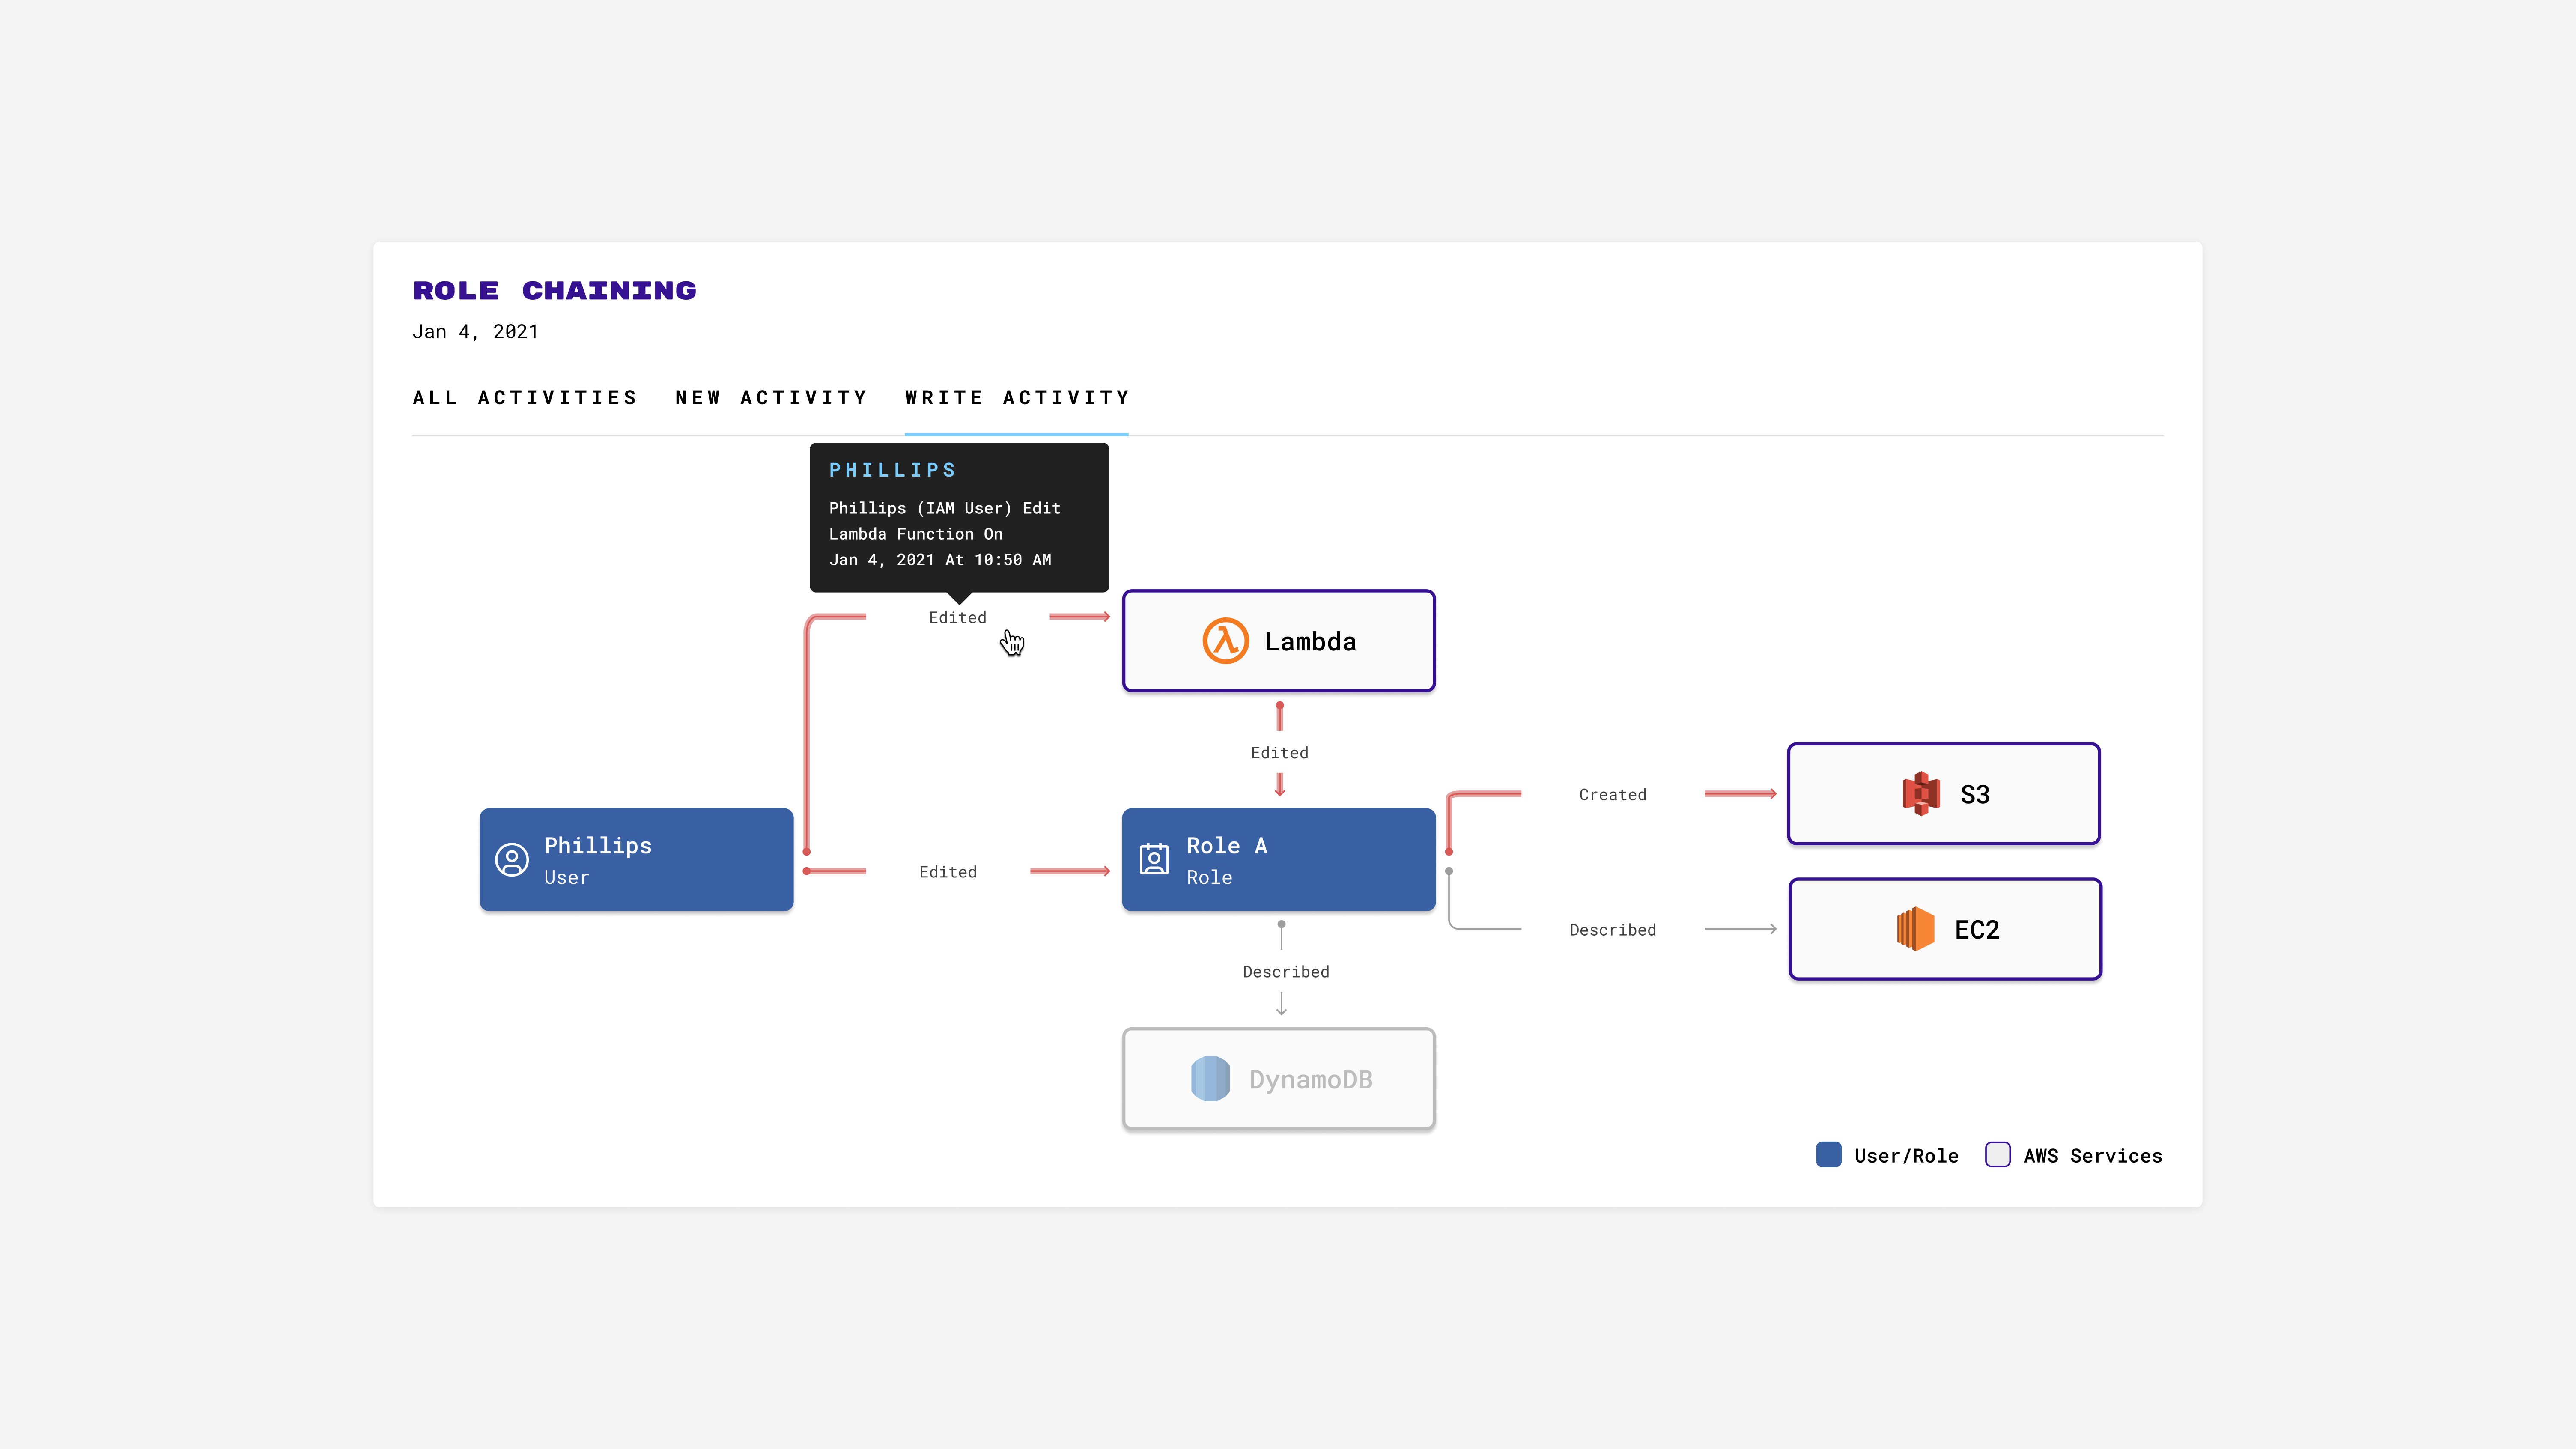2576x1449 pixels.
Task: Click the role badge icon on Role A node
Action: point(1154,859)
